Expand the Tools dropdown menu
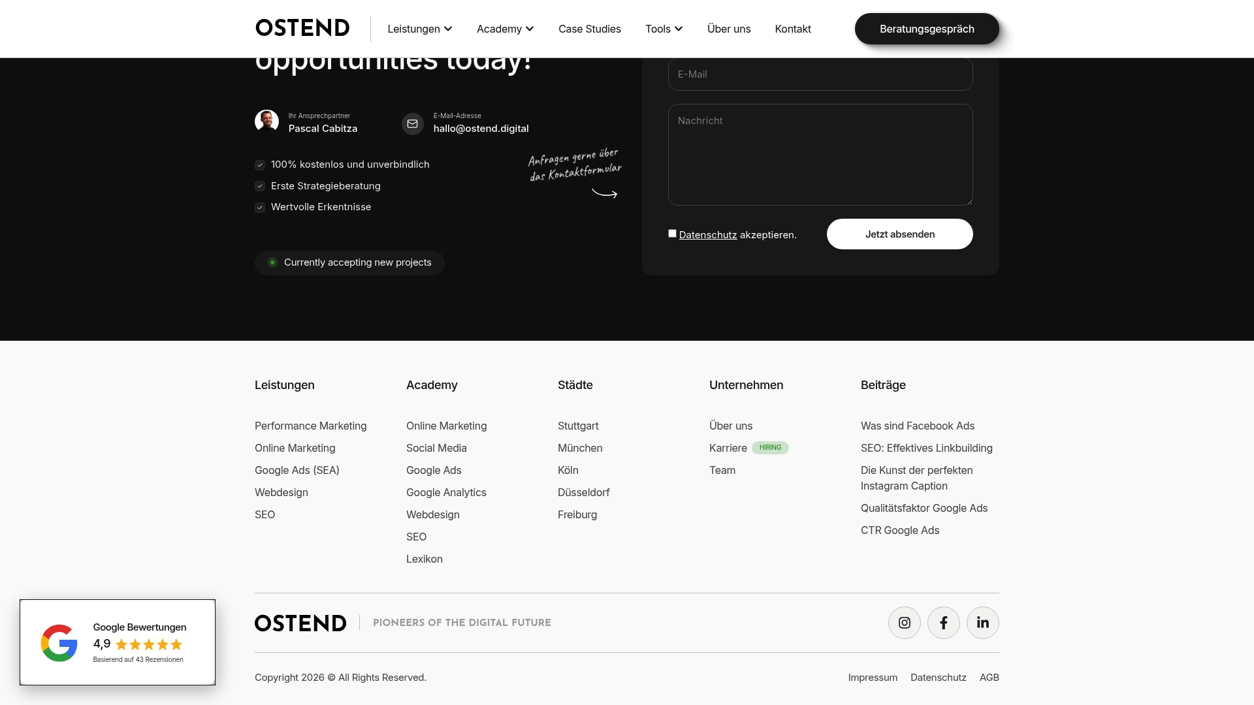The height and width of the screenshot is (705, 1254). [664, 29]
